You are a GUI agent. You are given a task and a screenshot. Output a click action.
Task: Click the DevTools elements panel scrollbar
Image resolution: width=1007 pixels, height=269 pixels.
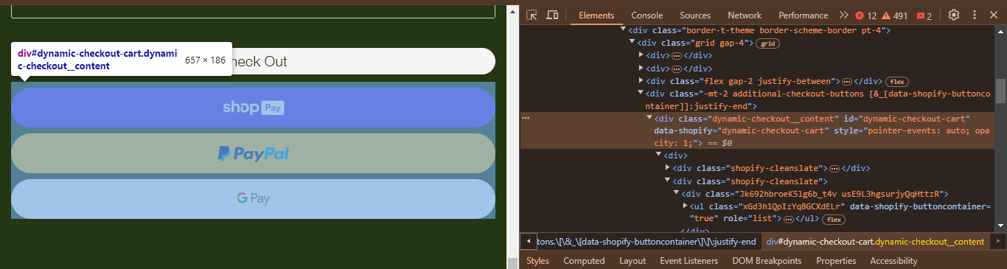1000,91
